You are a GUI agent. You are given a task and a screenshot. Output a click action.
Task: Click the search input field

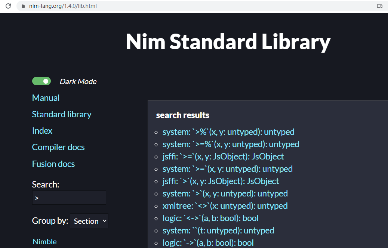(69, 198)
